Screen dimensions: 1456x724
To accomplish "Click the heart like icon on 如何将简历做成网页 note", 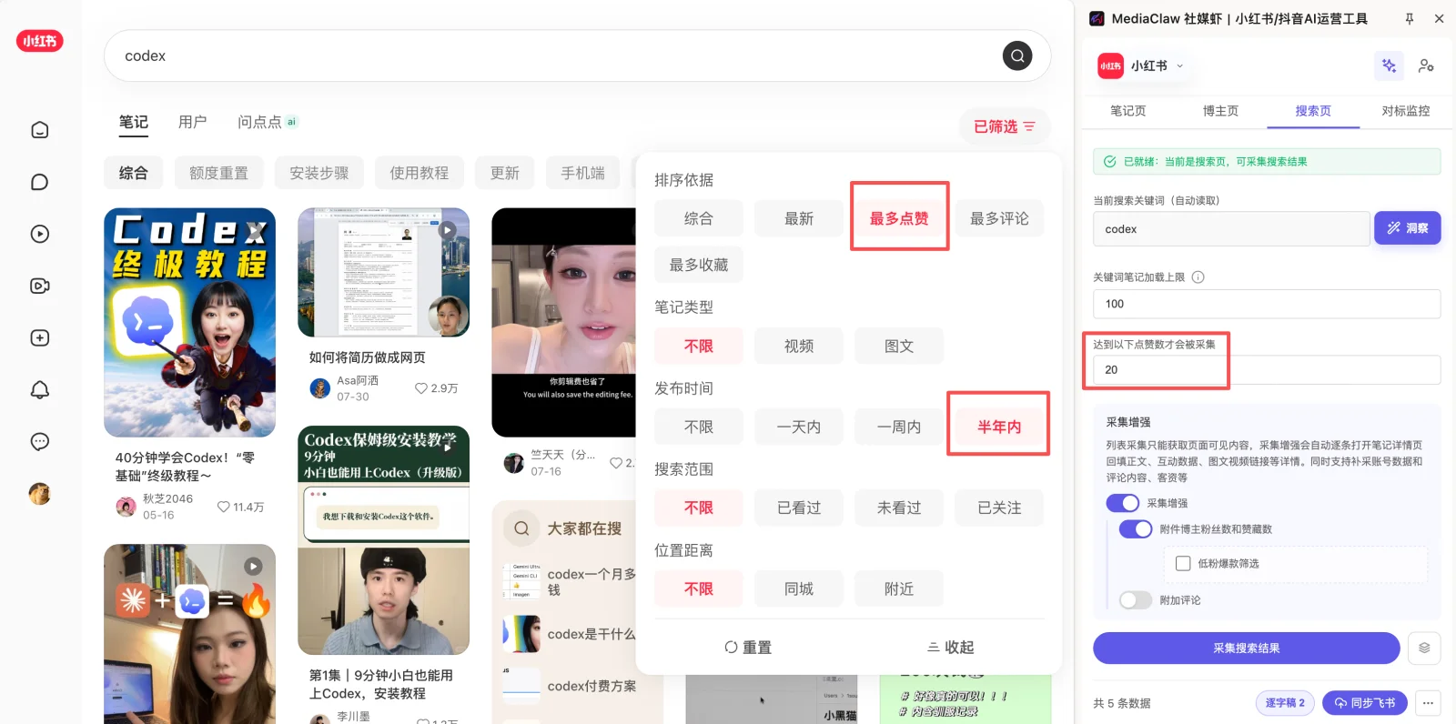I will (x=421, y=388).
